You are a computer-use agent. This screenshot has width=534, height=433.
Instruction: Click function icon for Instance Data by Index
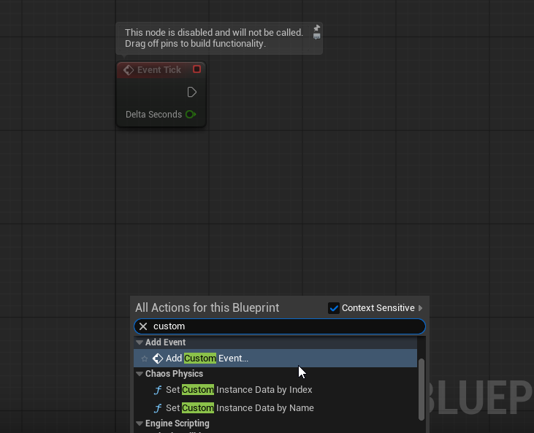click(x=158, y=390)
